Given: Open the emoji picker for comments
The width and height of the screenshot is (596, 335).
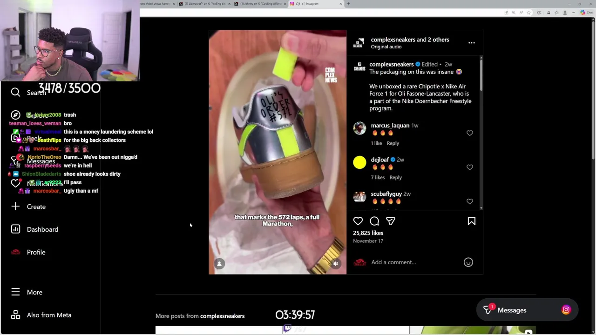Looking at the screenshot, I should pos(468,262).
